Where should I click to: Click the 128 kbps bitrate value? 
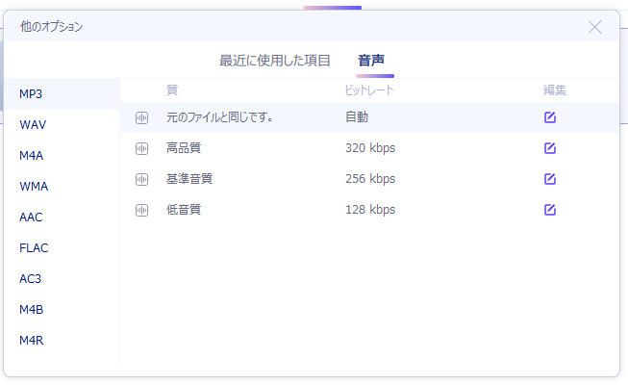pos(370,210)
